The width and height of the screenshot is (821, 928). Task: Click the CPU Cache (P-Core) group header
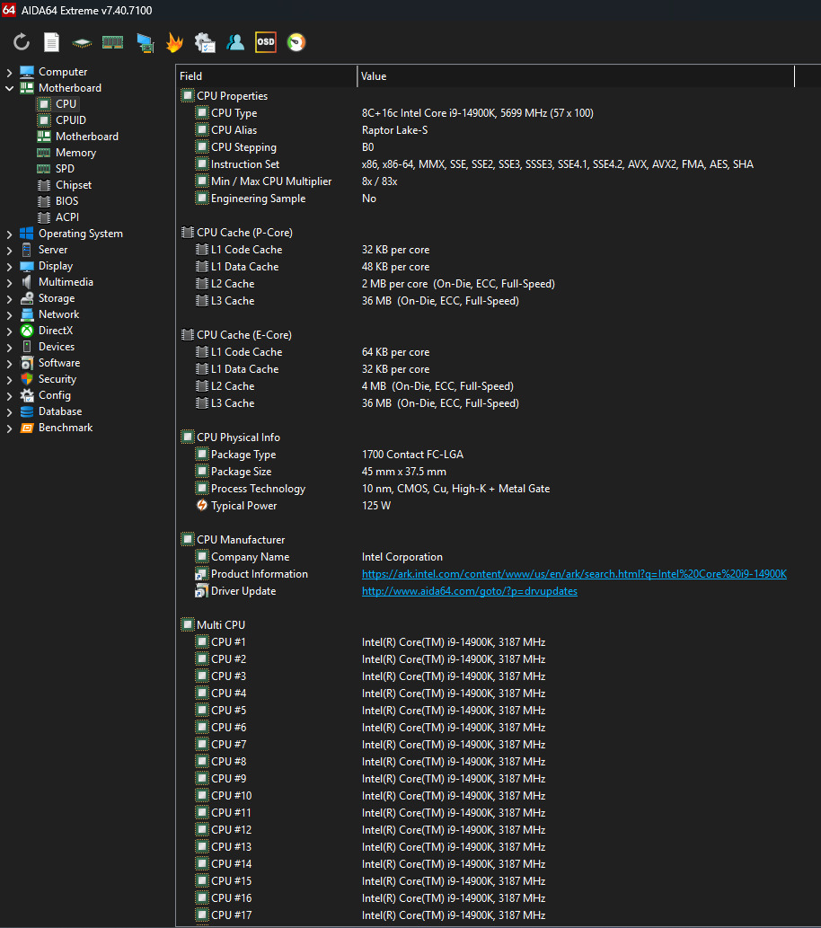[237, 233]
